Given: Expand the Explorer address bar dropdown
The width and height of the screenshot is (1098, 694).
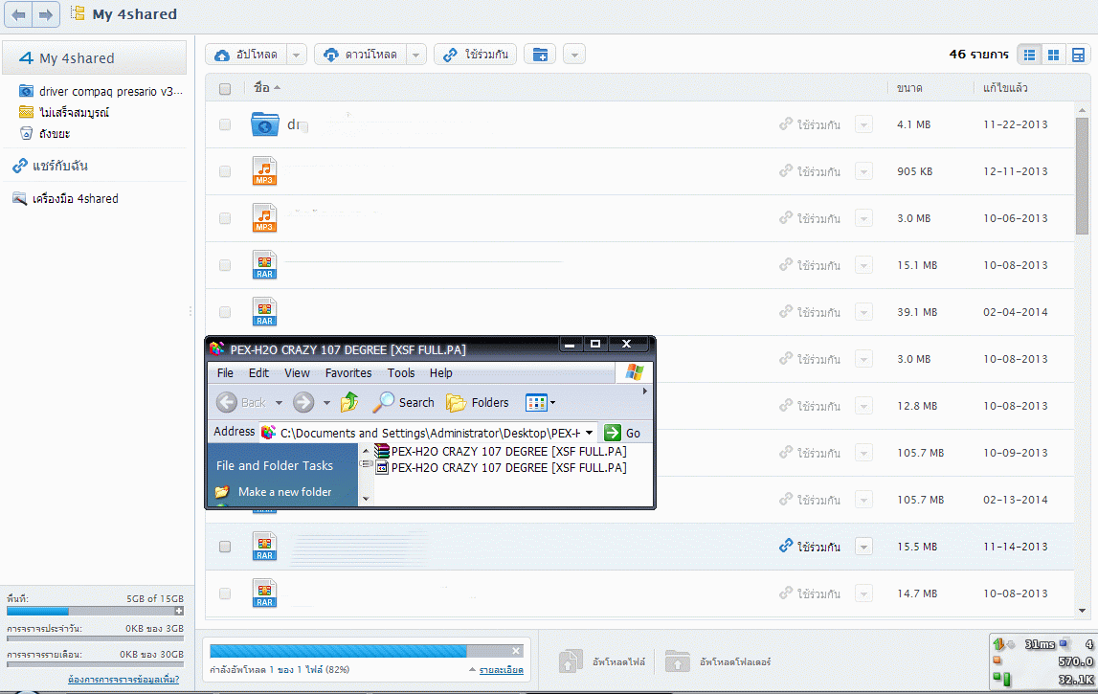Looking at the screenshot, I should (589, 433).
